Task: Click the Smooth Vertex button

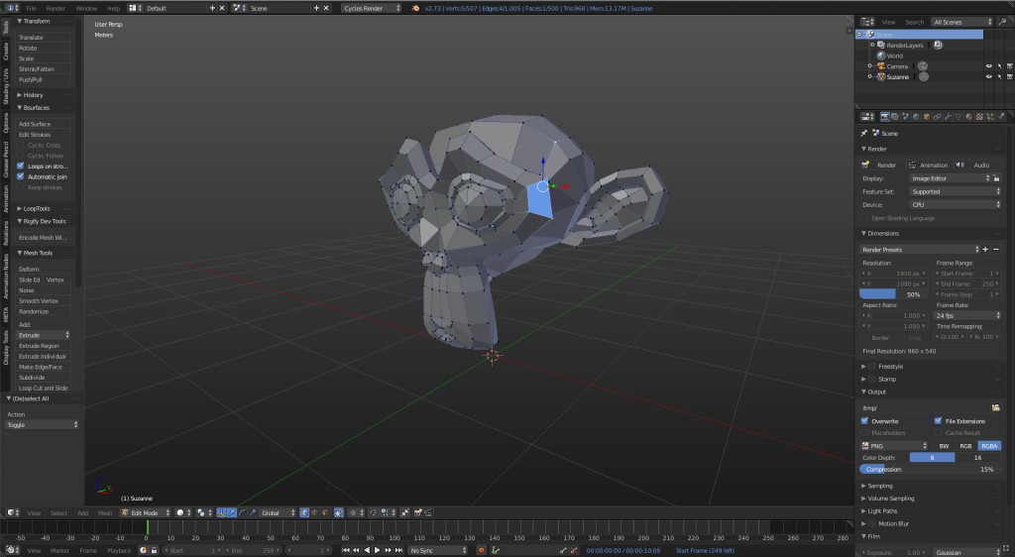Action: click(x=43, y=301)
